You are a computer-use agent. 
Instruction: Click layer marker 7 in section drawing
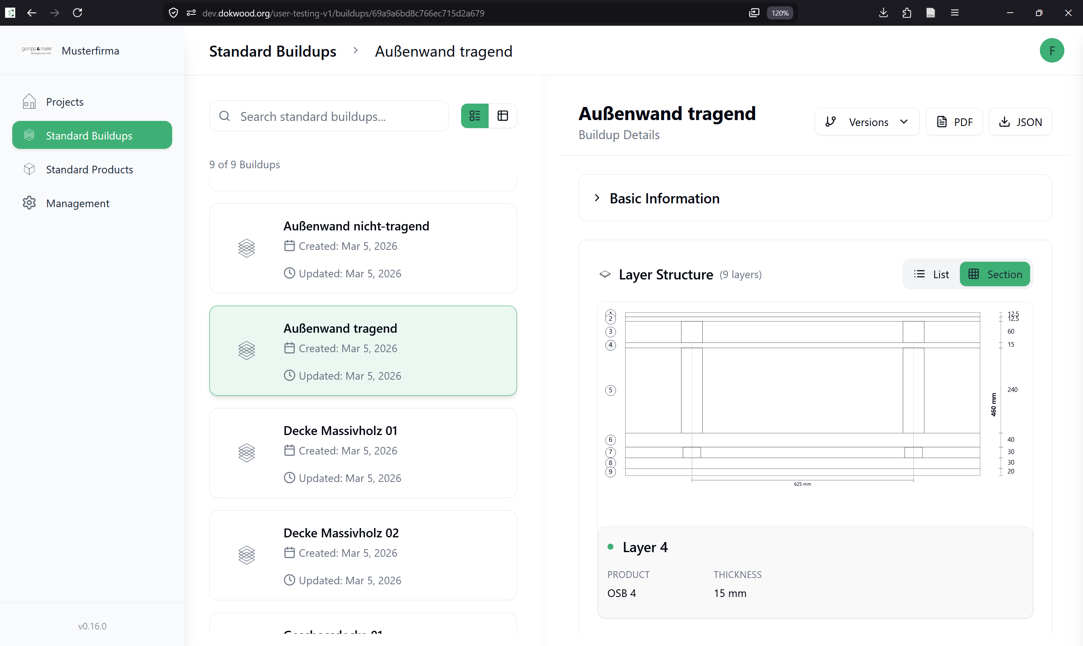click(x=610, y=452)
